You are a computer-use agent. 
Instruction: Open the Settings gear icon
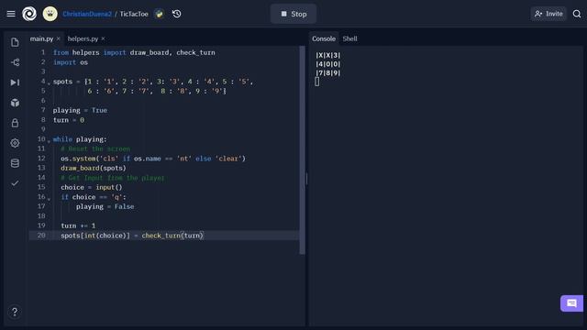point(15,143)
